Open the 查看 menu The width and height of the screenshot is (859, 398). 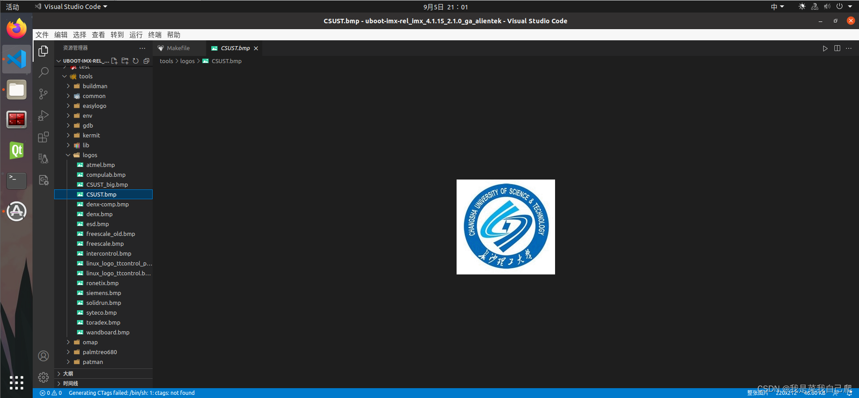(98, 35)
